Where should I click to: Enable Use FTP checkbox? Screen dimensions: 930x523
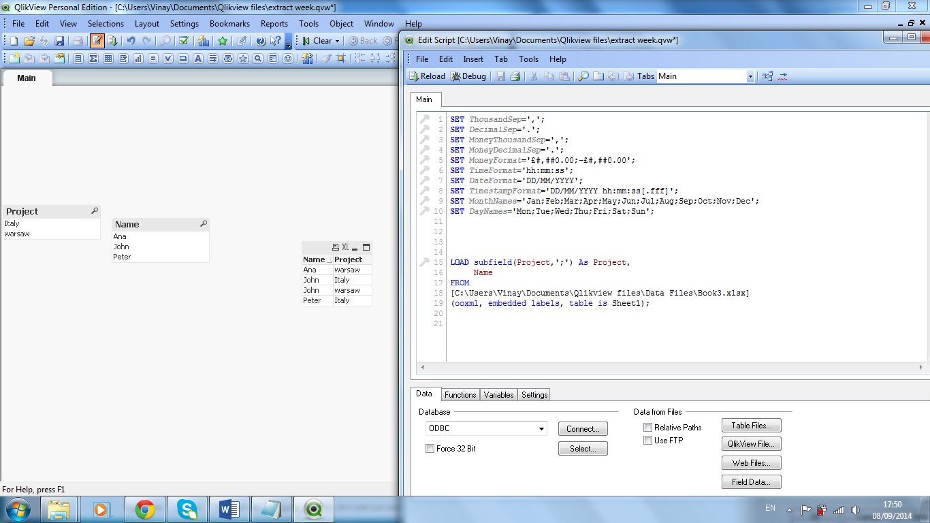647,441
